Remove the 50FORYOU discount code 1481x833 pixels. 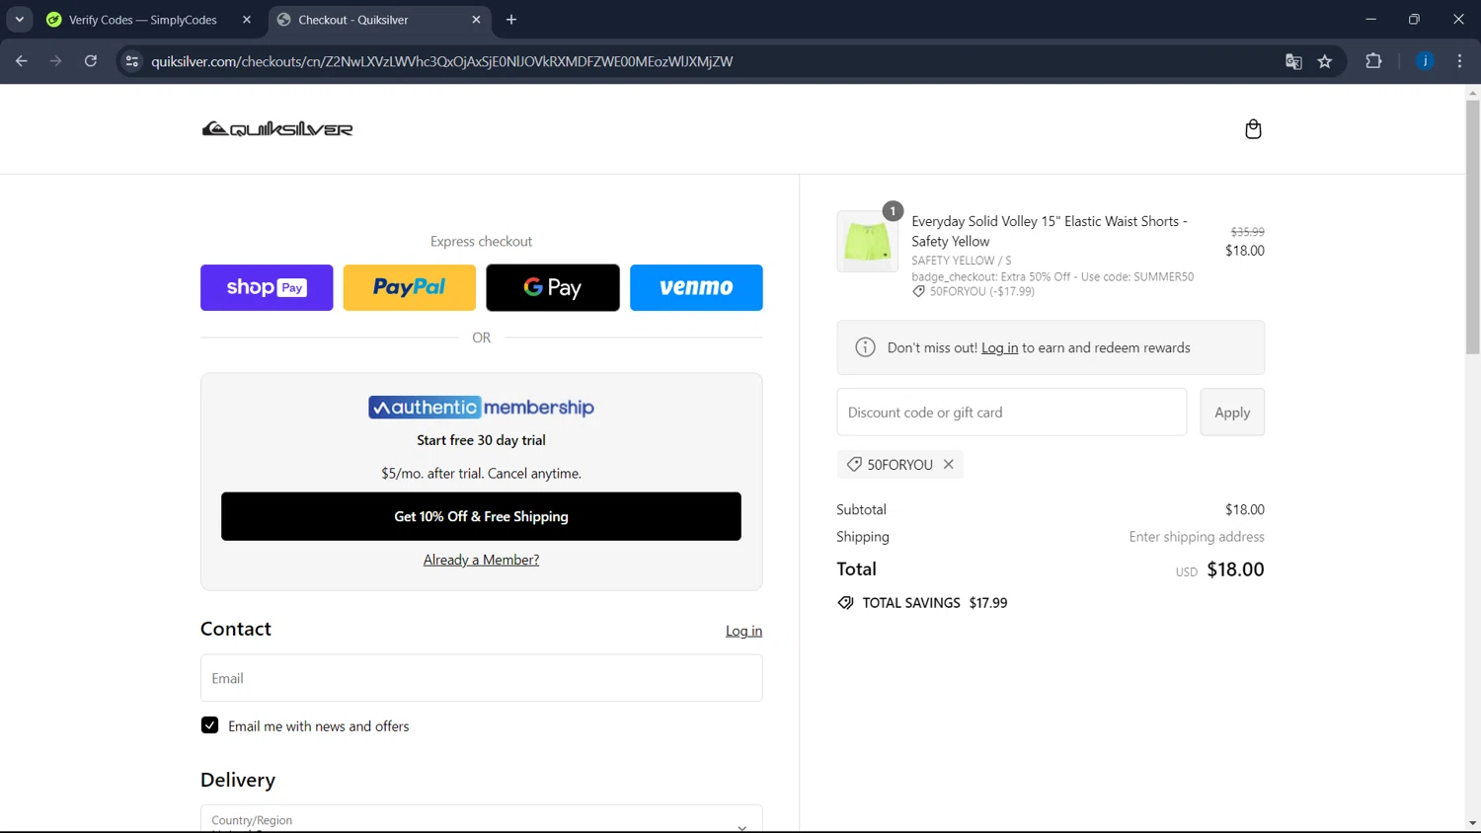[x=948, y=465]
